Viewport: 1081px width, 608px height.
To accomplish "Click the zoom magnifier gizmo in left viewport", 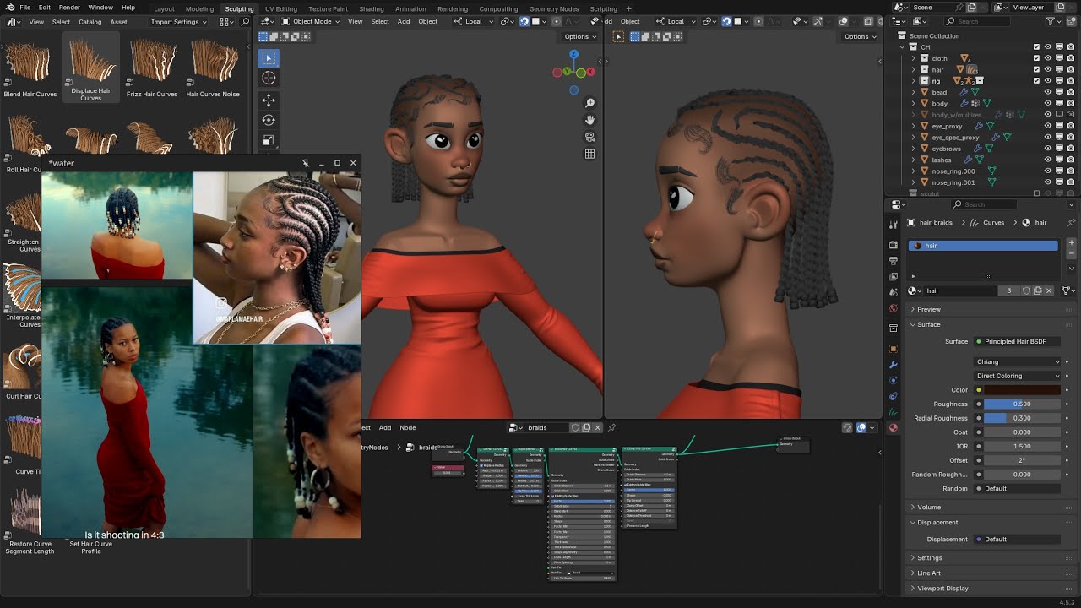I will tap(589, 103).
